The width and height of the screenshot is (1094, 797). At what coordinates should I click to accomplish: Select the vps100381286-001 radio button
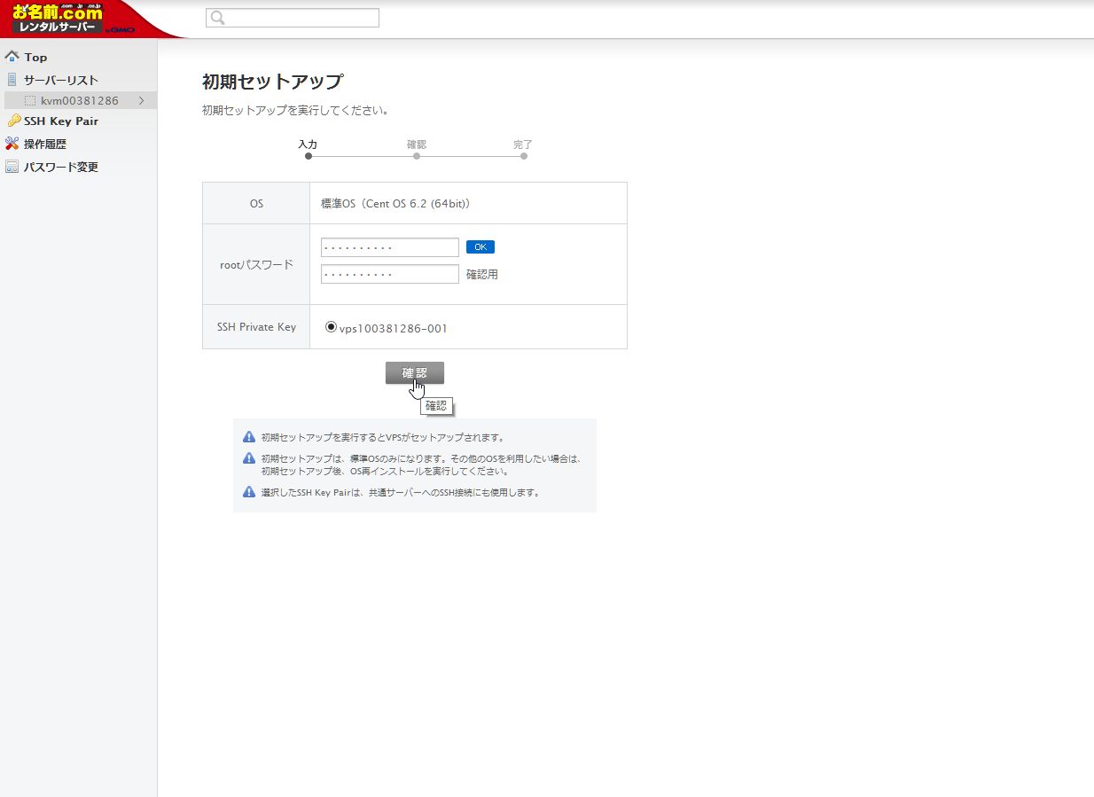(x=332, y=327)
